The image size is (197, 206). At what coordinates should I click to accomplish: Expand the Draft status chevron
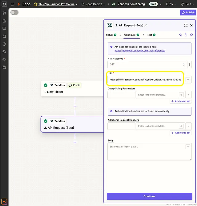[161, 4]
